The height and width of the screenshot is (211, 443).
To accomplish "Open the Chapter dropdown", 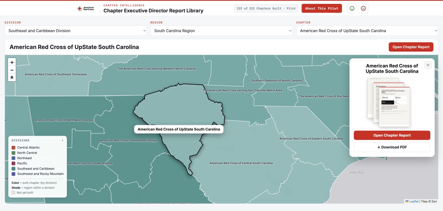I will coord(367,31).
